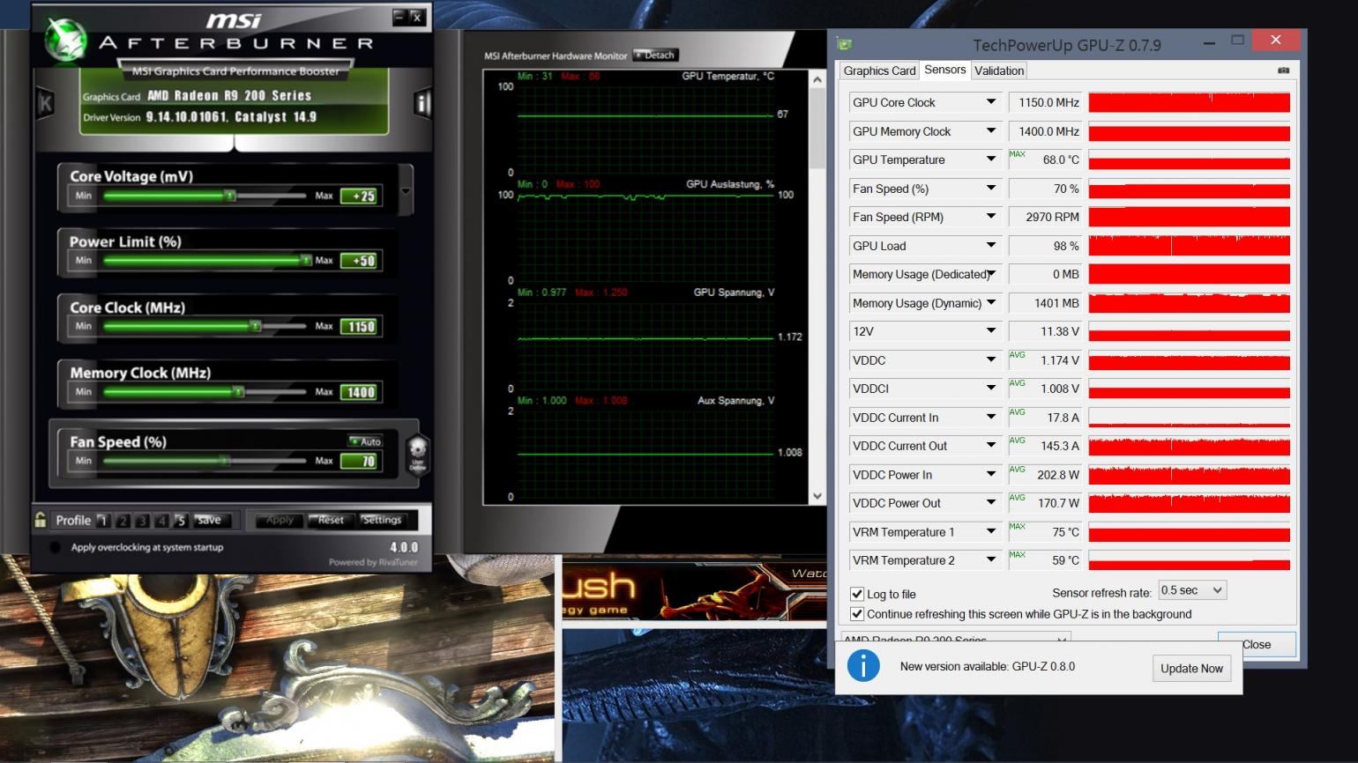Open Memory Usage (Dynamic) sensor dropdown
This screenshot has height=763, width=1358.
click(991, 303)
